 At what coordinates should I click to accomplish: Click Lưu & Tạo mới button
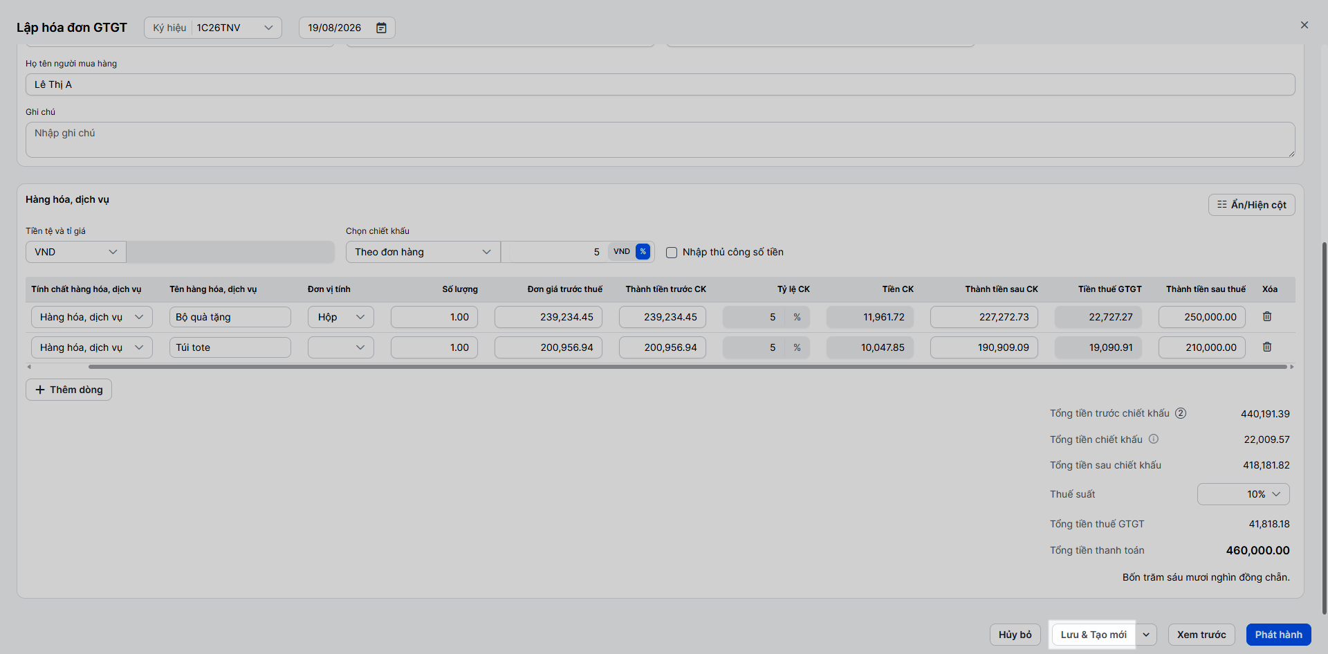(x=1094, y=635)
